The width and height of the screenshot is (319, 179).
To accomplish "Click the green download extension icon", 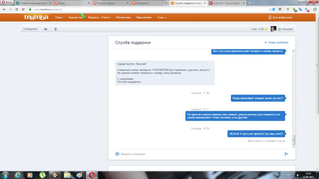I will [x=295, y=10].
